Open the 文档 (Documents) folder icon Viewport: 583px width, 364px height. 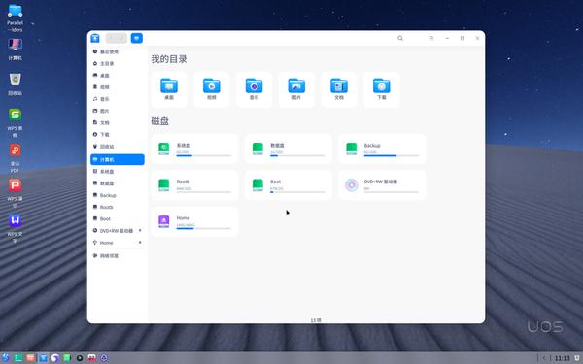pos(339,85)
